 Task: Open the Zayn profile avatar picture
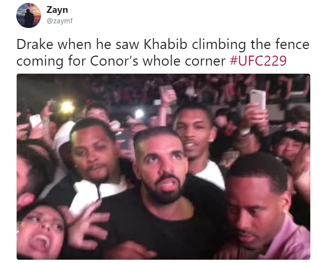click(29, 15)
